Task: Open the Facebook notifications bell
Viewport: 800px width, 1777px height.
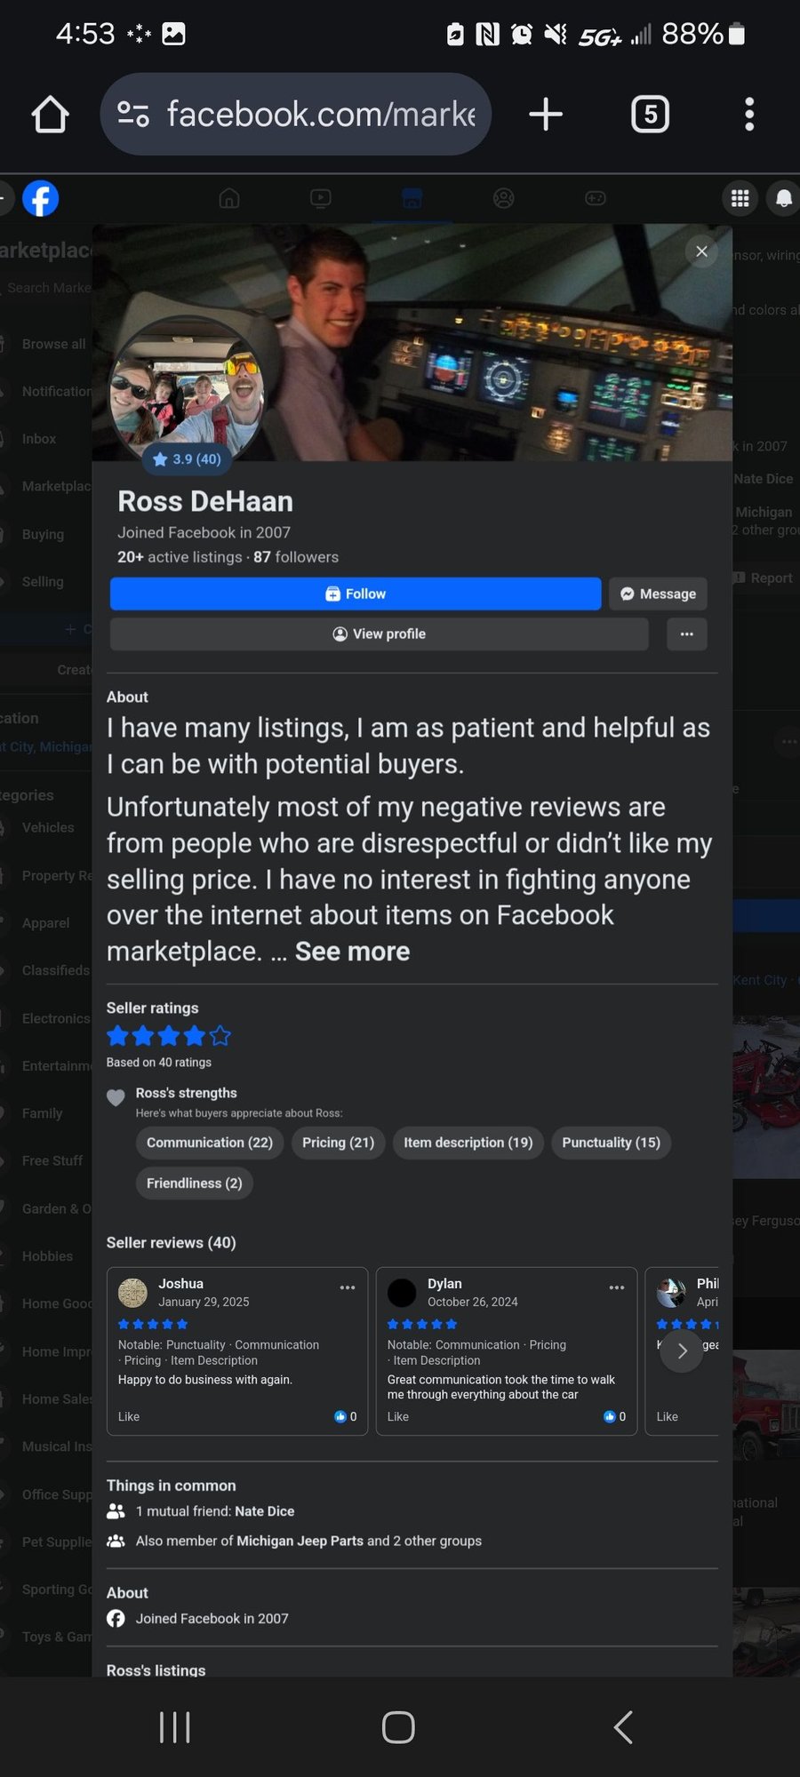Action: [x=783, y=198]
